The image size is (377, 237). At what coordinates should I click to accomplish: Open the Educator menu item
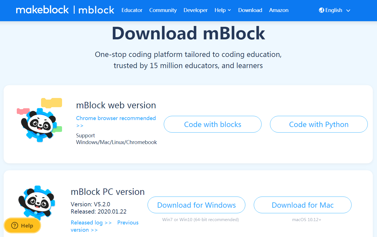pyautogui.click(x=132, y=10)
